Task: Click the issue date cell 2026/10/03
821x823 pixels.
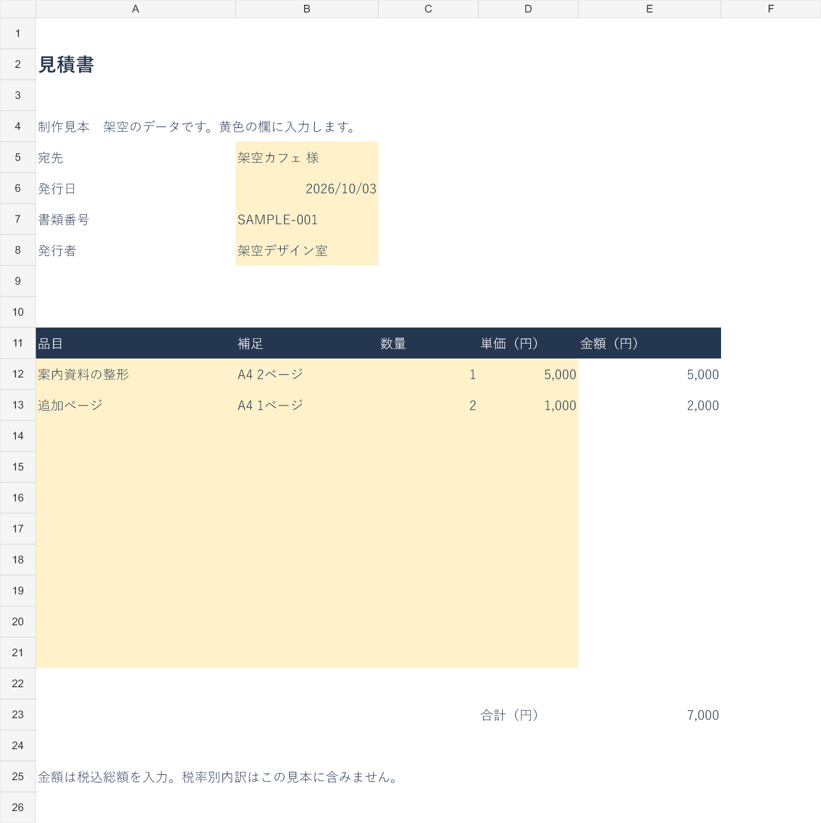Action: [x=307, y=188]
